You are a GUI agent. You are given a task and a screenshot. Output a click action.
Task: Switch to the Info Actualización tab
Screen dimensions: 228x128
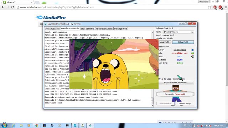pyautogui.click(x=52, y=29)
